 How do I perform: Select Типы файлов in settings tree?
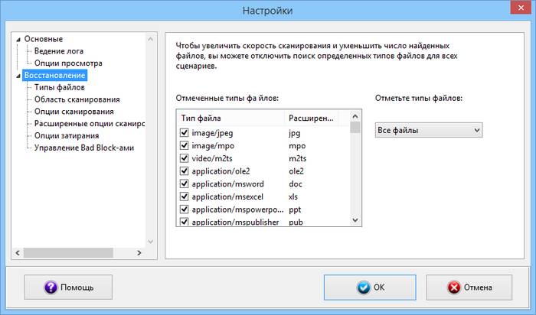click(60, 88)
